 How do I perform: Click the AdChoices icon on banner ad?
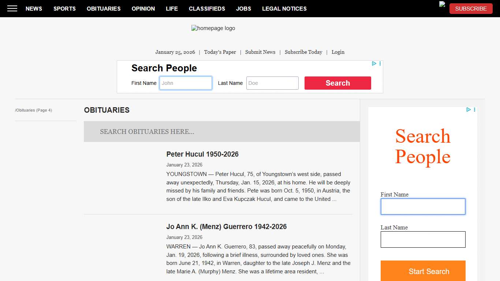374,64
